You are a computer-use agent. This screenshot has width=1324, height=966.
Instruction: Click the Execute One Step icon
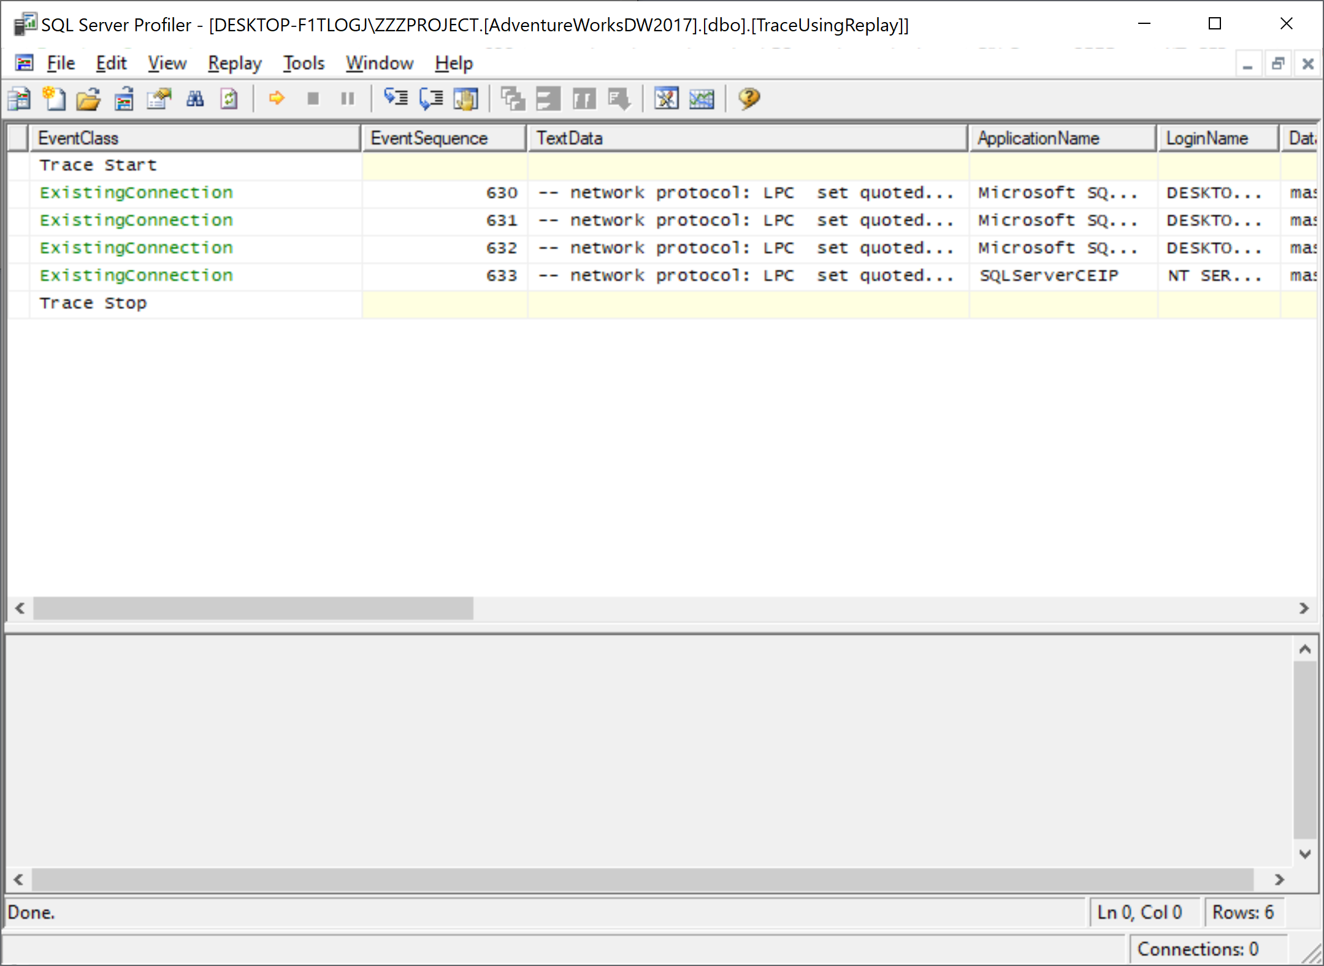(x=396, y=98)
